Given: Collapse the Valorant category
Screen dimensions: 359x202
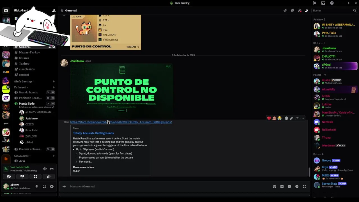Looking at the screenshot, I should point(21,87).
